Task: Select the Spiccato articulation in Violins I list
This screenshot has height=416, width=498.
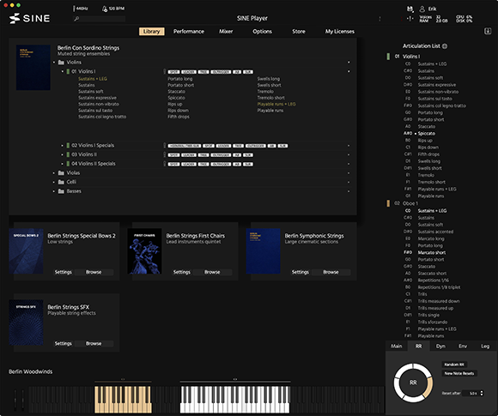Action: tap(426, 133)
